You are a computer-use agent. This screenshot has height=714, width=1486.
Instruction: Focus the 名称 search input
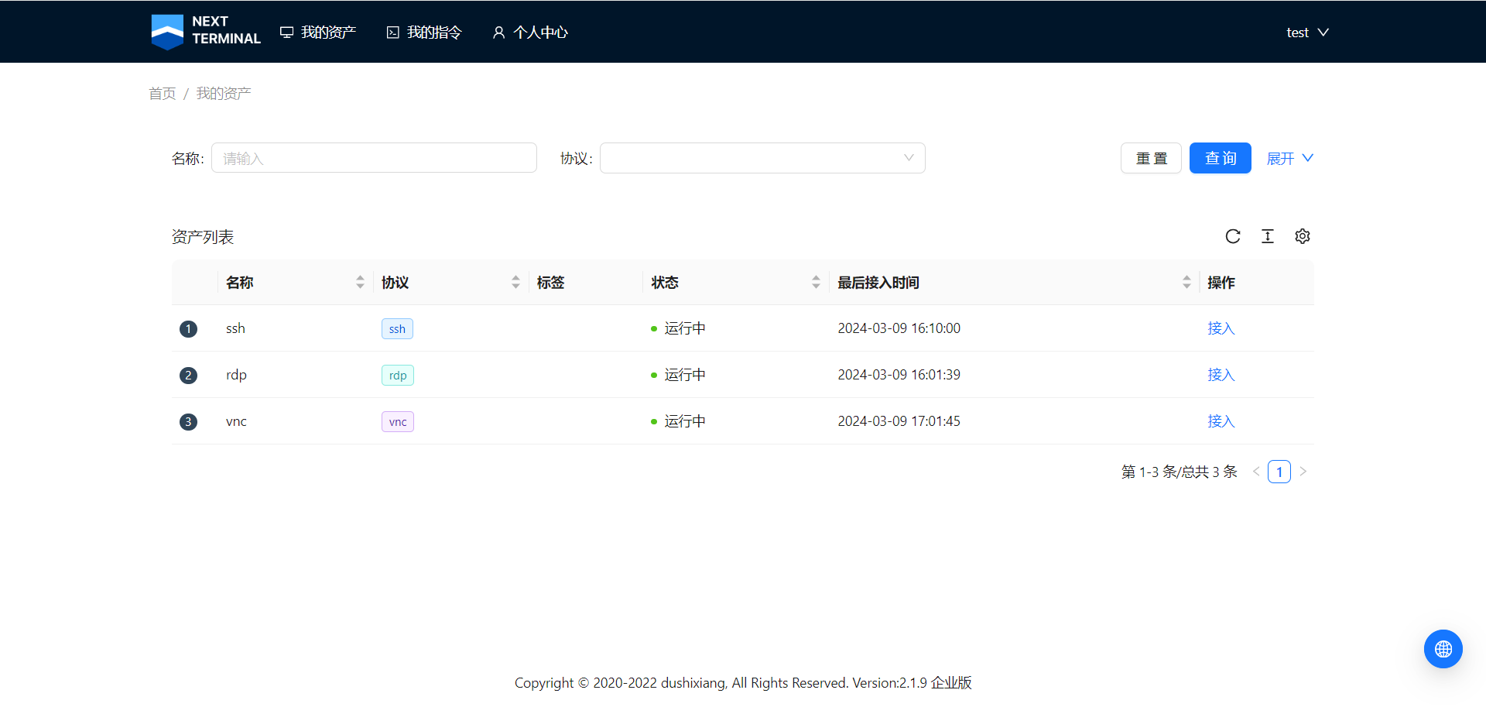click(x=374, y=158)
